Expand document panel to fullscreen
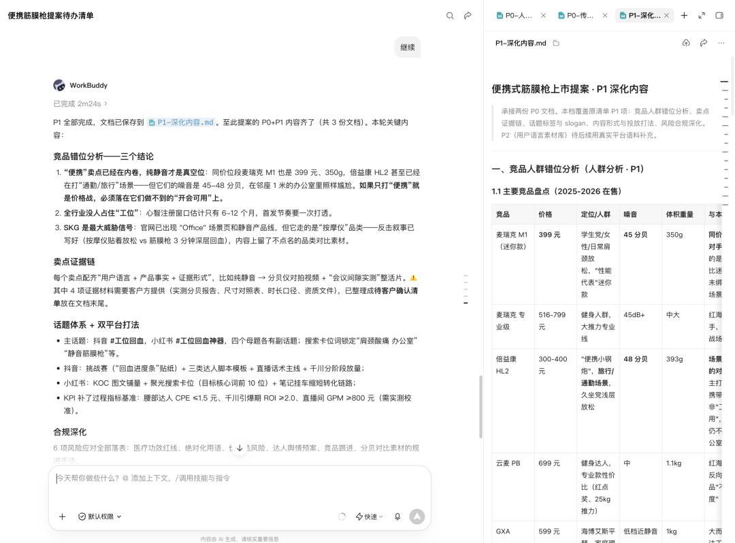Screen dimensions: 735x543 click(702, 16)
